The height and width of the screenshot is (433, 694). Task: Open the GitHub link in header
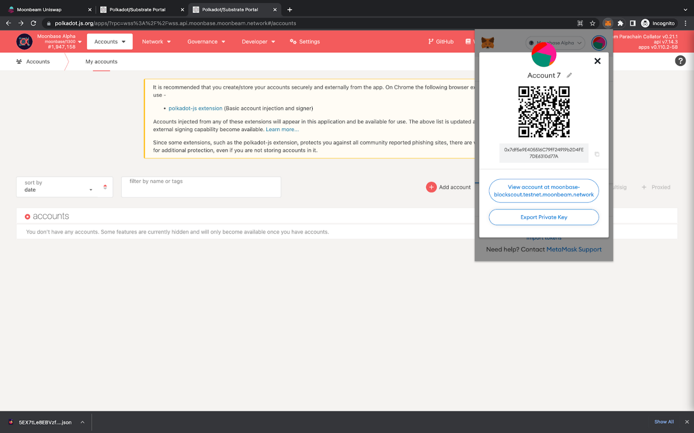(x=441, y=42)
